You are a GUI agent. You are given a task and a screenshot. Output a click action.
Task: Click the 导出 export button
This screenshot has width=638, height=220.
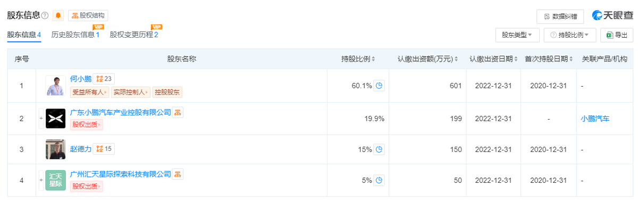pyautogui.click(x=617, y=35)
